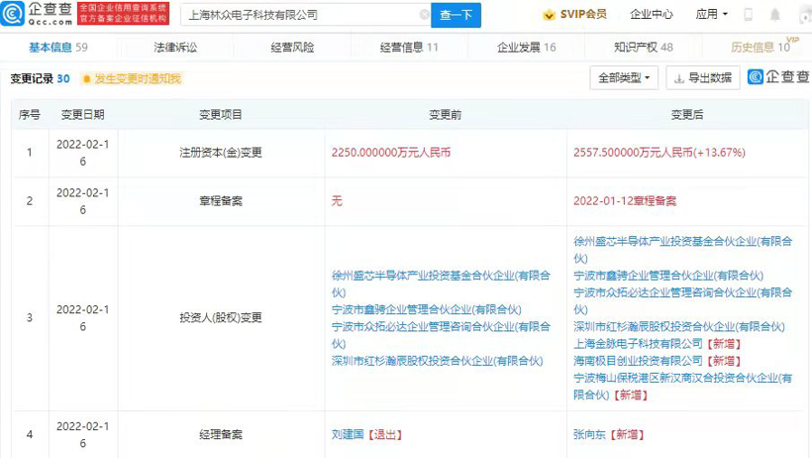Click 发生变更时通知我 notification button
Viewport: 812px width, 458px height.
tap(131, 79)
